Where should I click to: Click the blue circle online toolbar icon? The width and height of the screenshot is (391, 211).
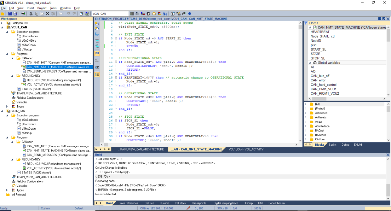pos(189,14)
